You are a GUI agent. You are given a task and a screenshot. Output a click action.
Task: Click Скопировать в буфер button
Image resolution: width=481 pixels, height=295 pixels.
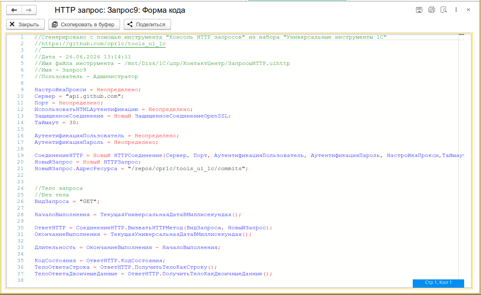(x=84, y=24)
